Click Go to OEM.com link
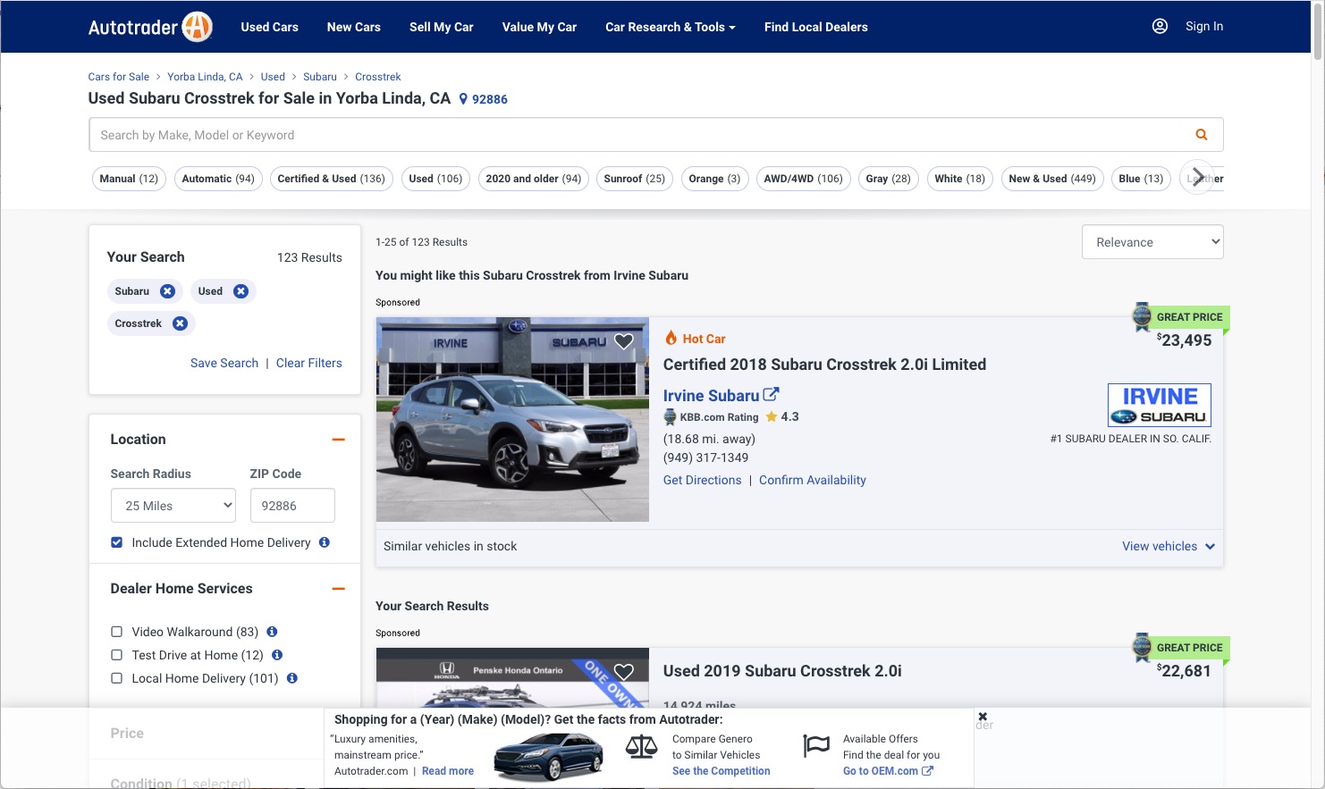This screenshot has height=789, width=1325. [888, 771]
